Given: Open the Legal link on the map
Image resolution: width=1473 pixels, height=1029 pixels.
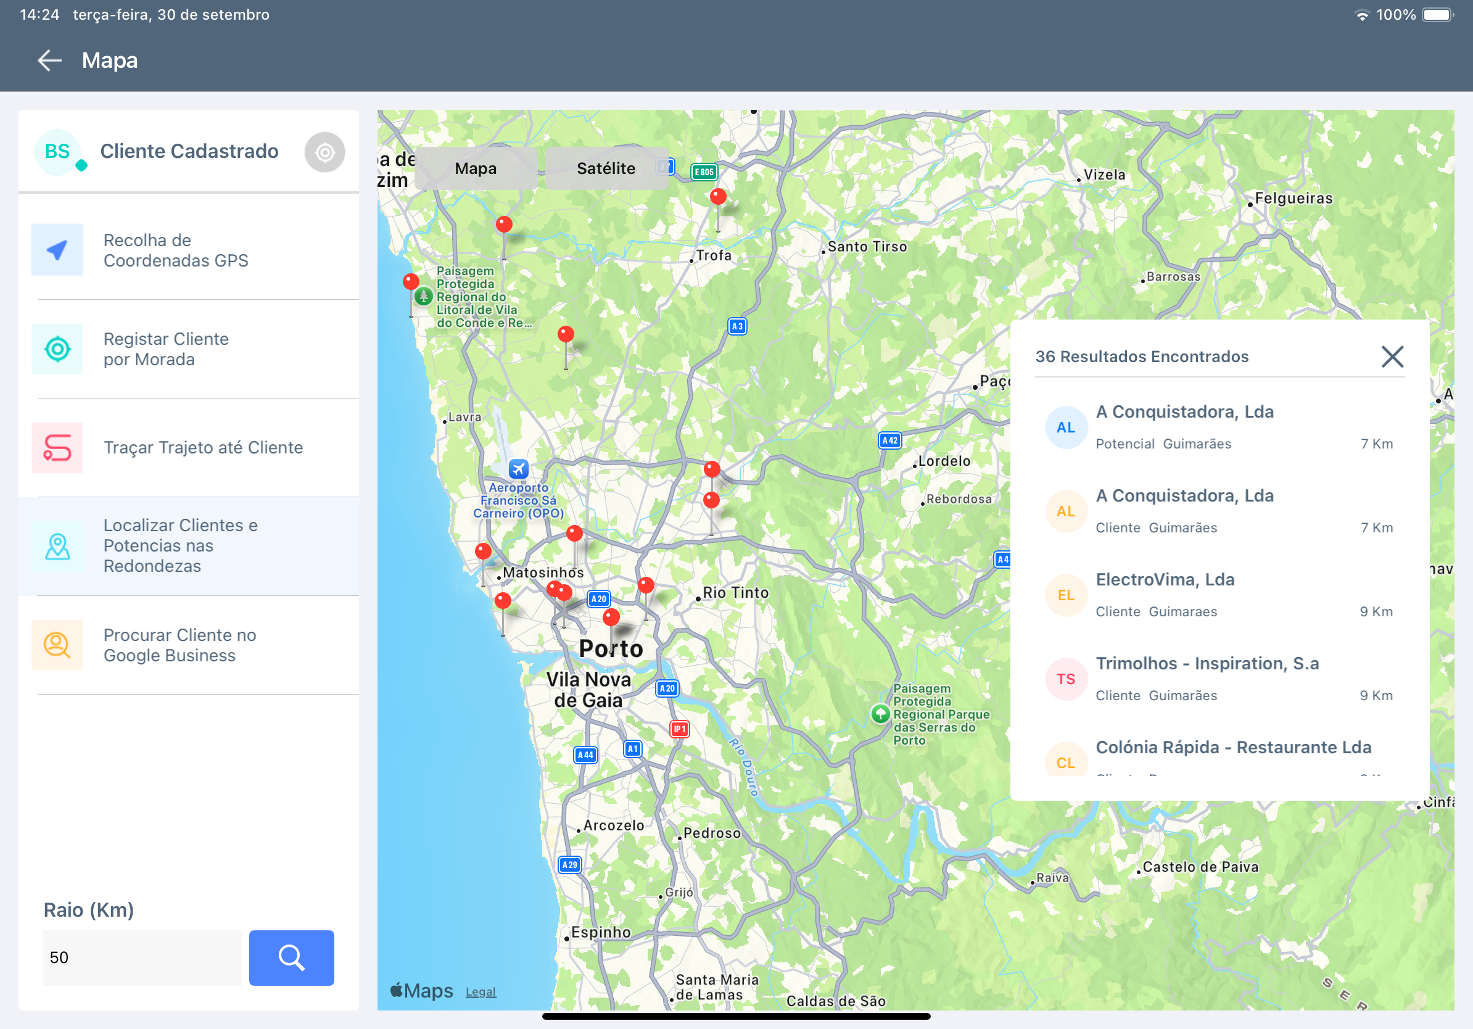Looking at the screenshot, I should pyautogui.click(x=481, y=992).
